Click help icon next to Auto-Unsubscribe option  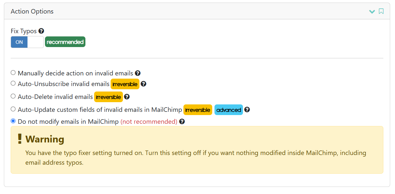pos(144,84)
